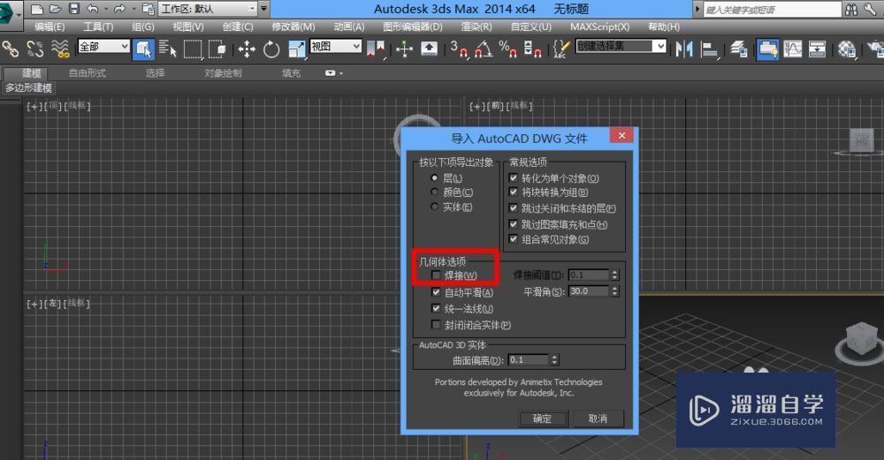Click the 取消 button in import dialog
Viewport: 884px width, 460px height.
pos(598,419)
